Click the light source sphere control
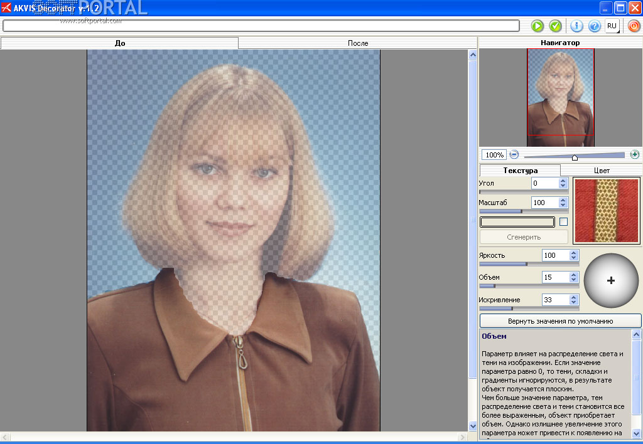Image resolution: width=643 pixels, height=444 pixels. click(x=611, y=280)
